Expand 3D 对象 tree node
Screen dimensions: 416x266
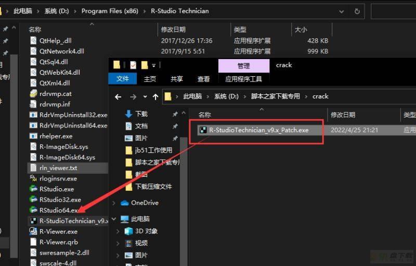(x=118, y=231)
